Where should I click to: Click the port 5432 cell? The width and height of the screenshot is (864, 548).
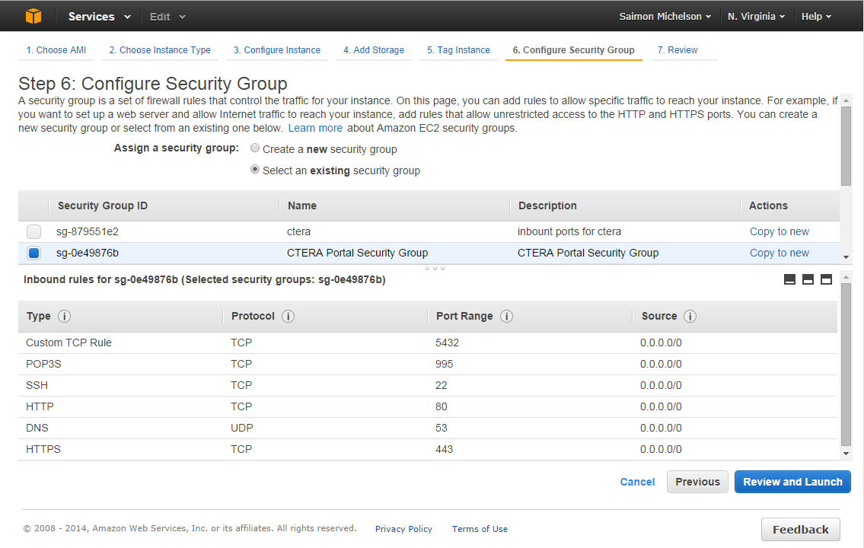[447, 342]
